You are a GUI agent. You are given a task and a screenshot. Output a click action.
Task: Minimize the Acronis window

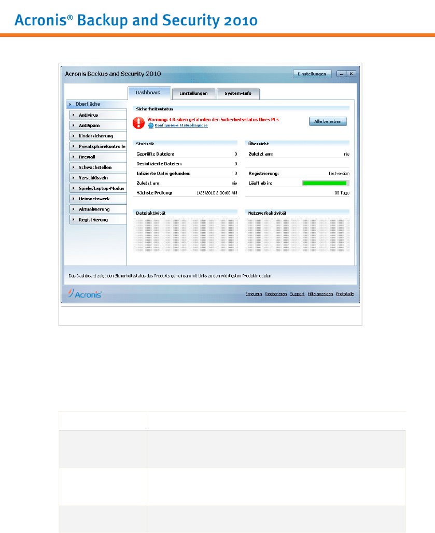(x=342, y=74)
